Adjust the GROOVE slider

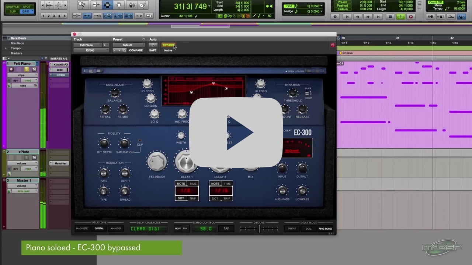pos(259,229)
